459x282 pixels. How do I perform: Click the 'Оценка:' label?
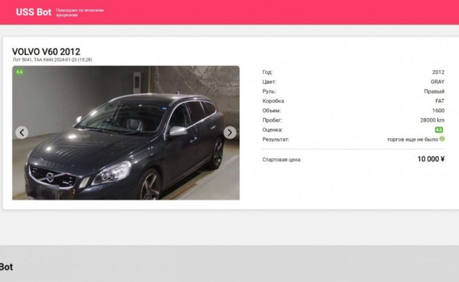click(272, 130)
